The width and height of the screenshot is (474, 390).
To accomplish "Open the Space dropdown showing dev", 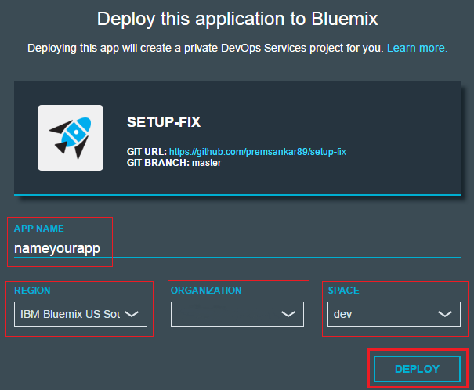I will [394, 314].
